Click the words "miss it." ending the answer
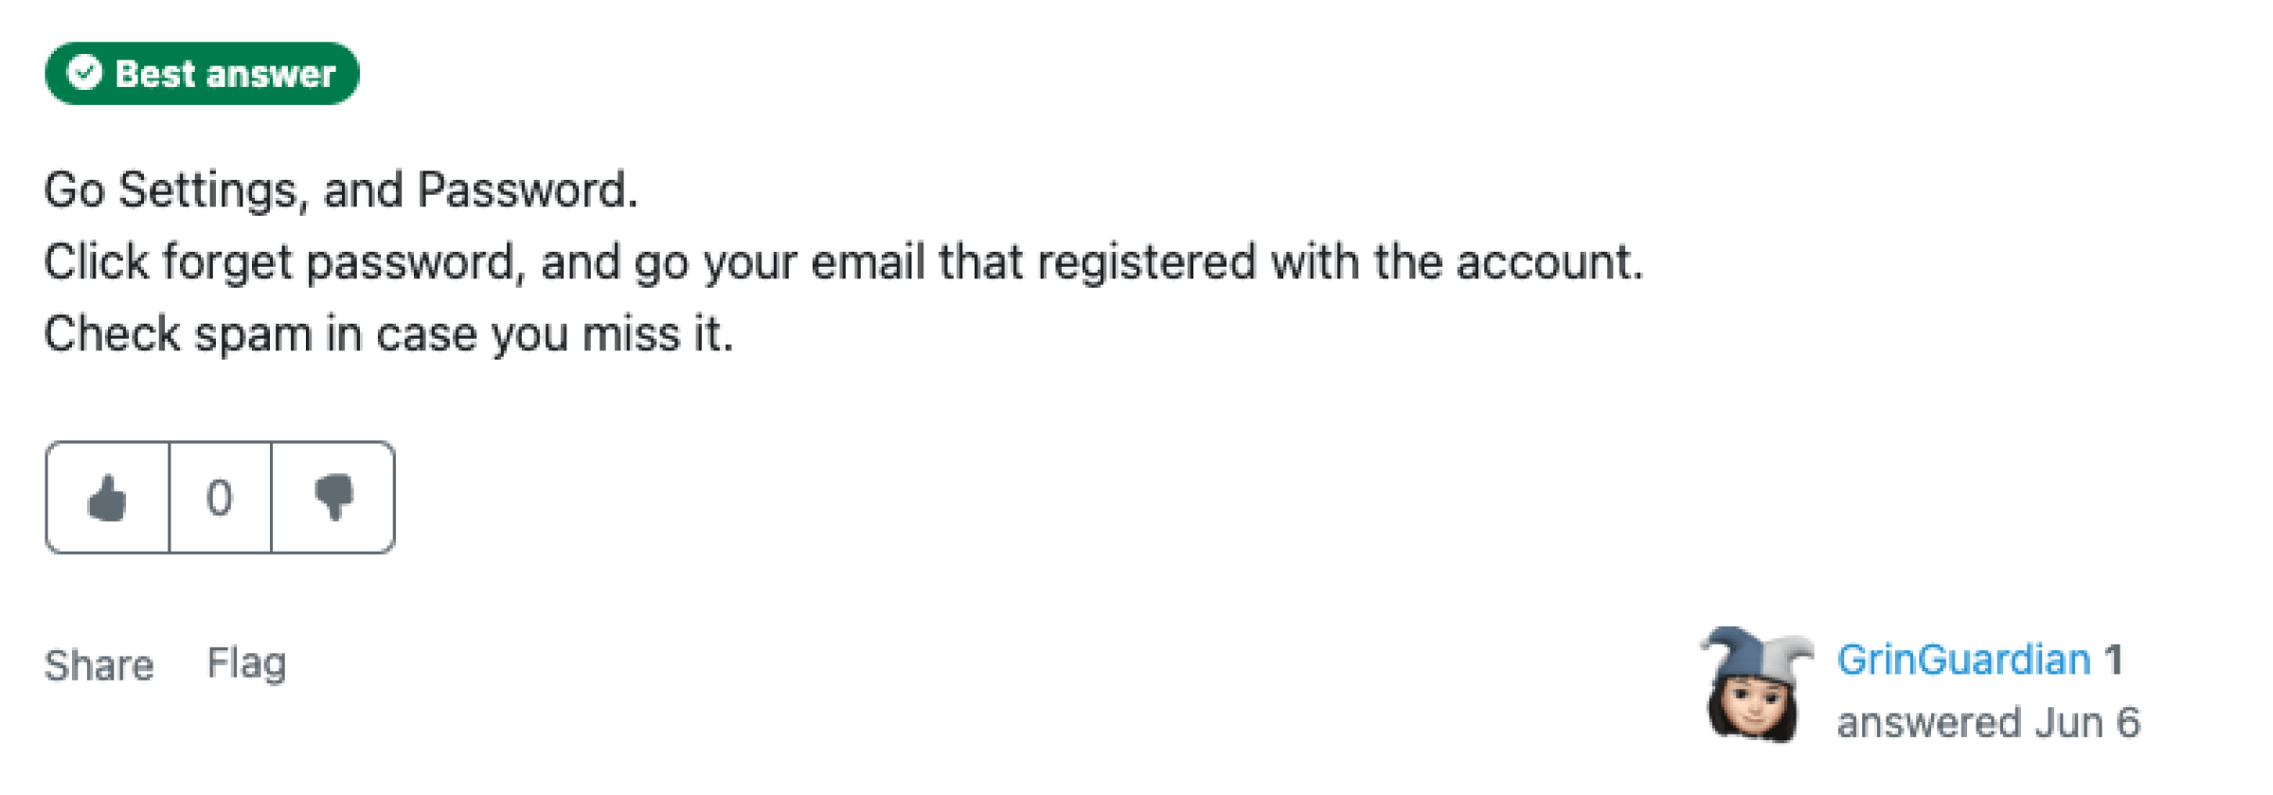2273x795 pixels. (x=657, y=334)
